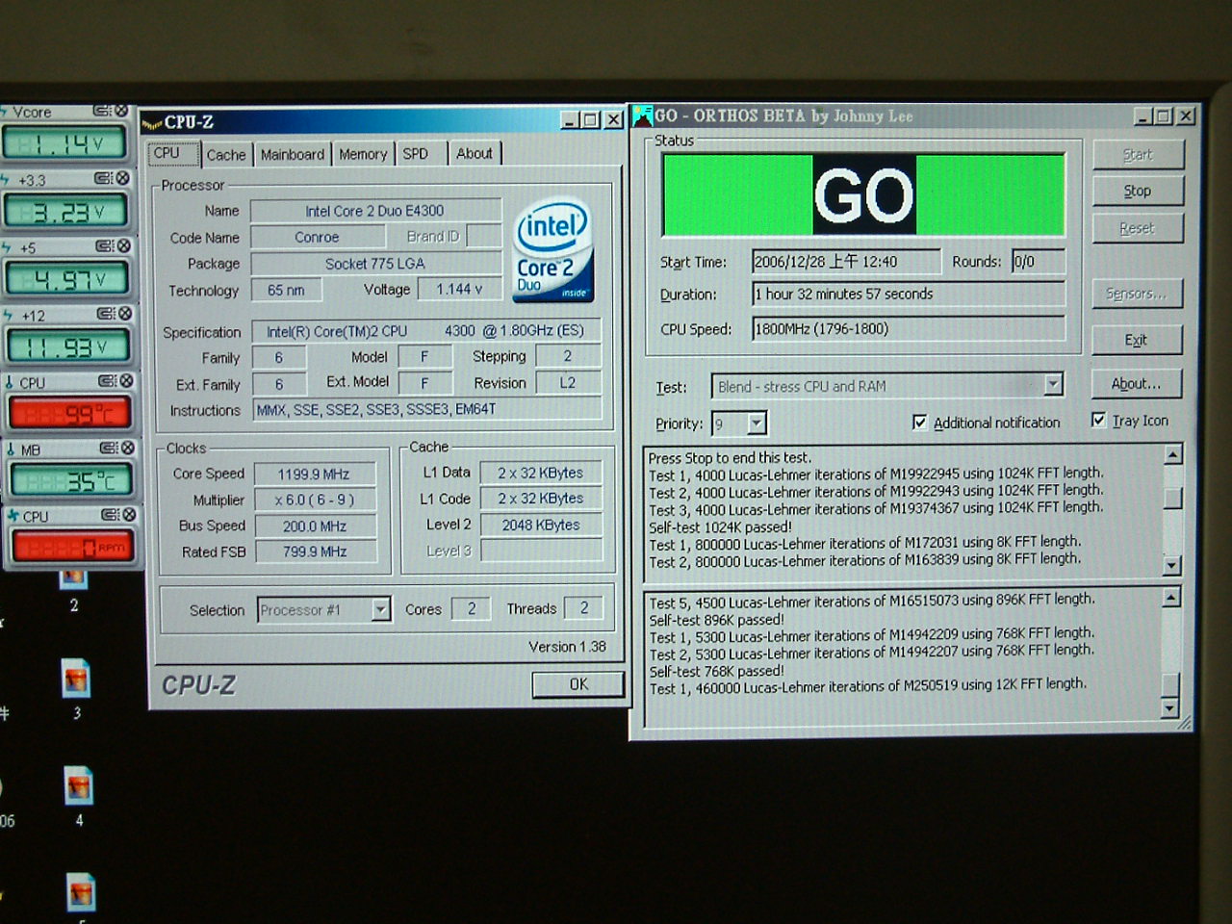The width and height of the screenshot is (1232, 924).
Task: Open the Priority dropdown in ORTHOS
Action: tap(757, 423)
